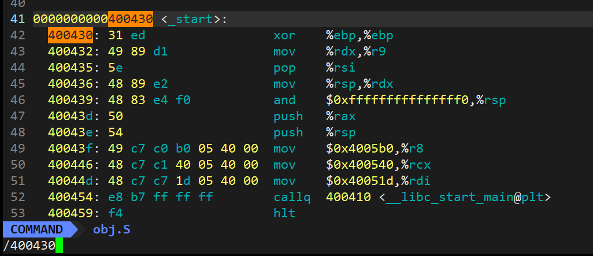Click the highlighted 400430 address on line 42
This screenshot has height=256, width=593.
pos(71,35)
